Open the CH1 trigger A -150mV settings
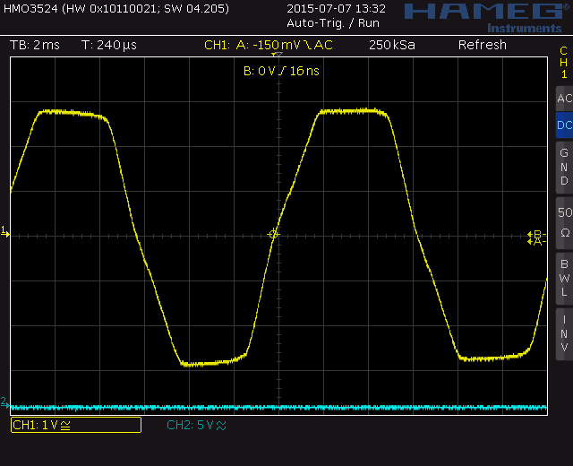Screen dimensions: 573x466 tap(268, 45)
